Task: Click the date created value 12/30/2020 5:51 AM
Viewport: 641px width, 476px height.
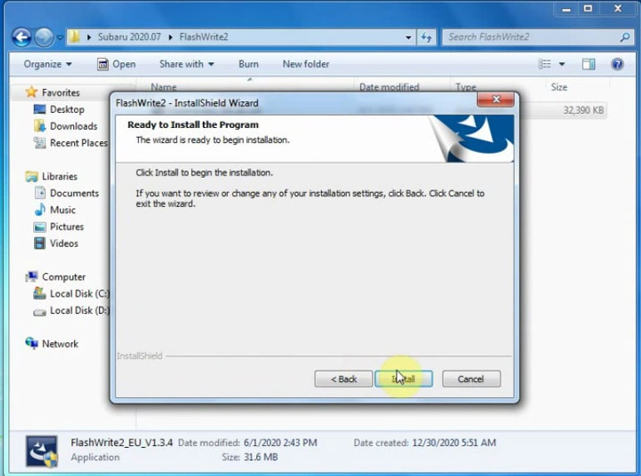Action: tap(454, 443)
